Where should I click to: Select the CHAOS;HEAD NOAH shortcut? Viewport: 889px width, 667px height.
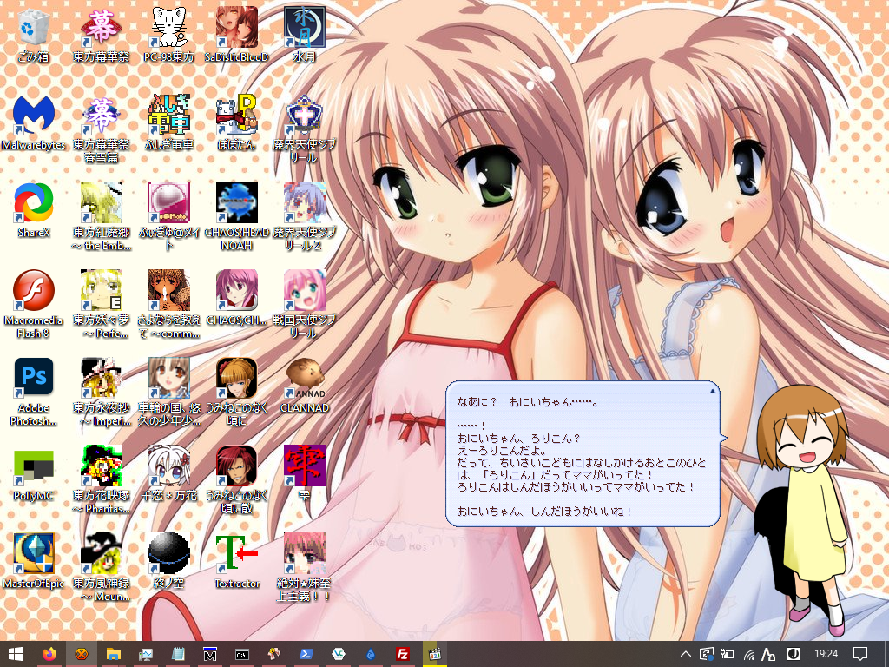236,215
